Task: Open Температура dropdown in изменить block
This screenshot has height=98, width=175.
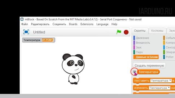Action: pyautogui.click(x=160, y=88)
